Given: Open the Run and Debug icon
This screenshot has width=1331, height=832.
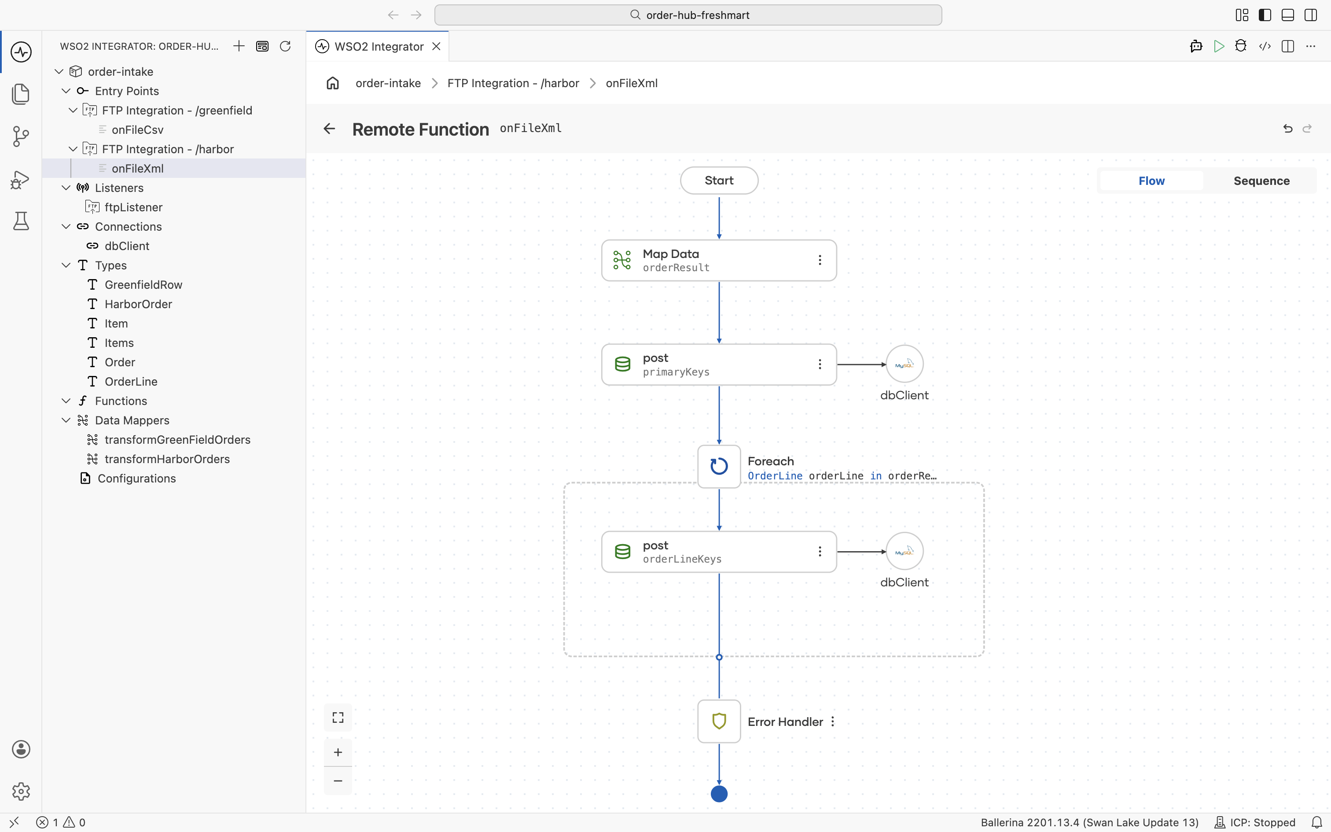Looking at the screenshot, I should click(21, 180).
